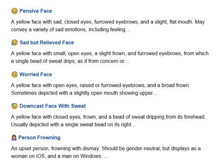Viewport: 217px width, 162px height.
Task: Click the Pensive Face description text
Action: 108,26
